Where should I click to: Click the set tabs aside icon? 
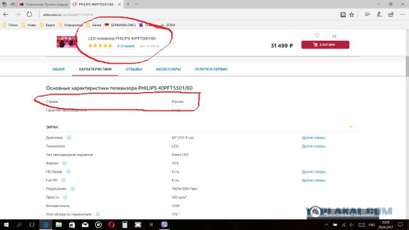[13, 4]
